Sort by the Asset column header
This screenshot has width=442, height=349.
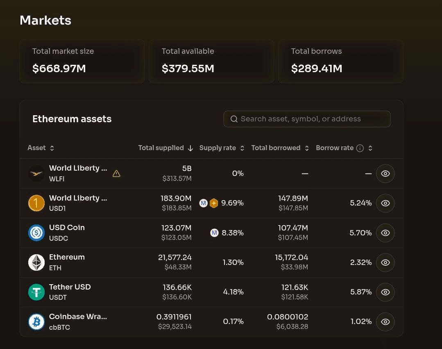(41, 148)
